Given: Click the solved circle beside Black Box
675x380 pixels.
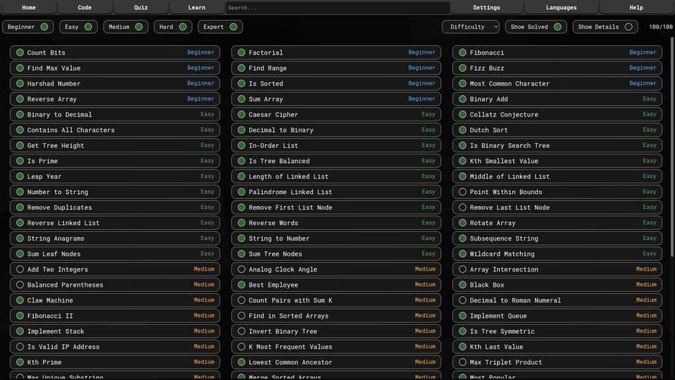Looking at the screenshot, I should [462, 284].
